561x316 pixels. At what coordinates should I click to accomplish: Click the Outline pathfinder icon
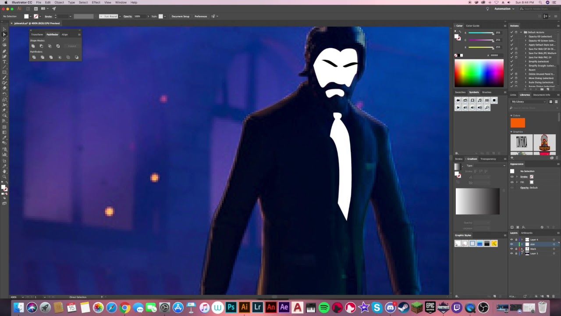(x=68, y=57)
